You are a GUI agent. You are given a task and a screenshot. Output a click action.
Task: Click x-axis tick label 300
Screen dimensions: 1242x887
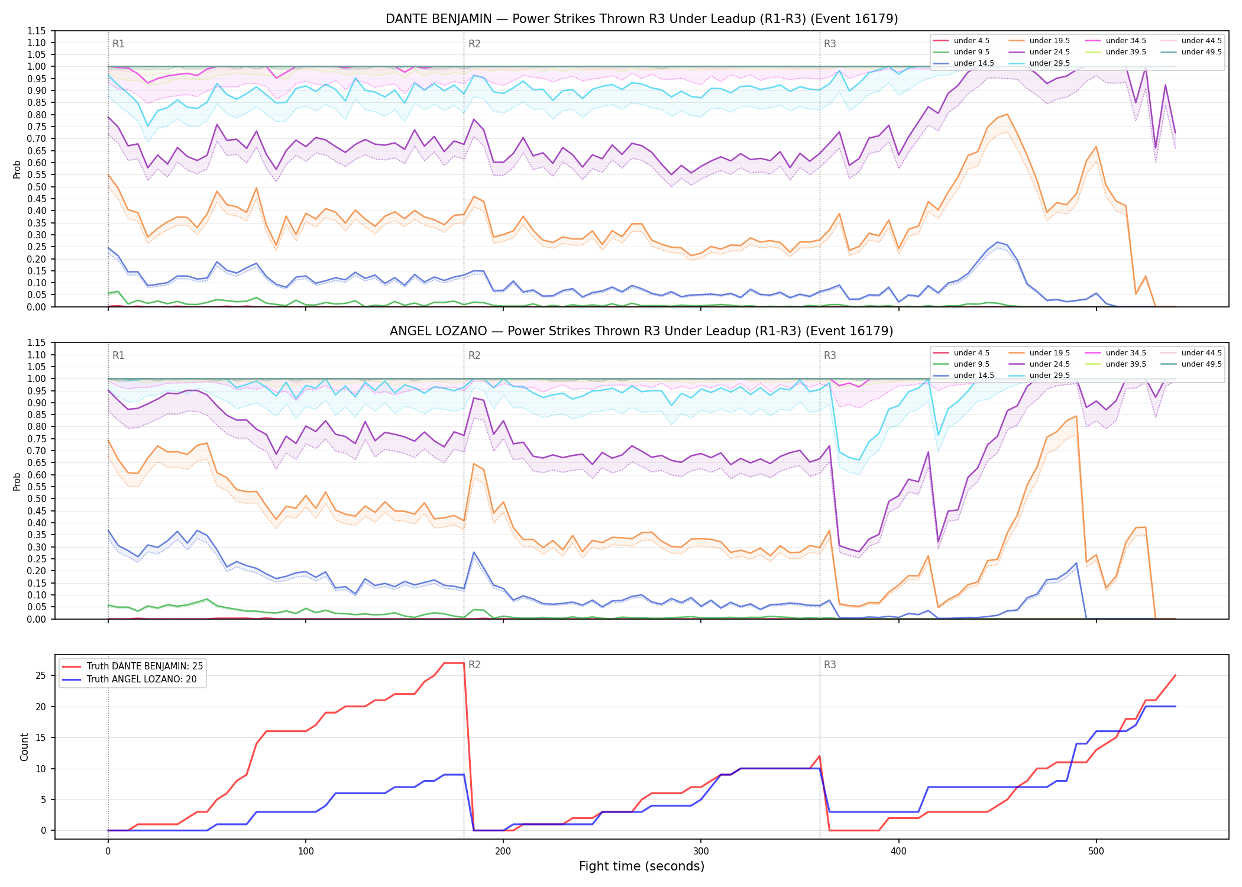click(x=701, y=852)
